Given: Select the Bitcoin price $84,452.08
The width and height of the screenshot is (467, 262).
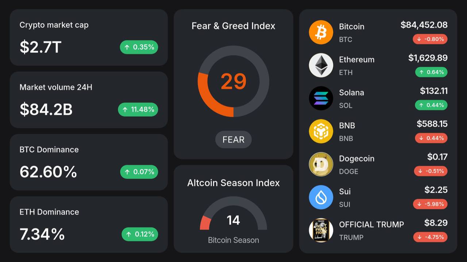Looking at the screenshot, I should tap(424, 25).
